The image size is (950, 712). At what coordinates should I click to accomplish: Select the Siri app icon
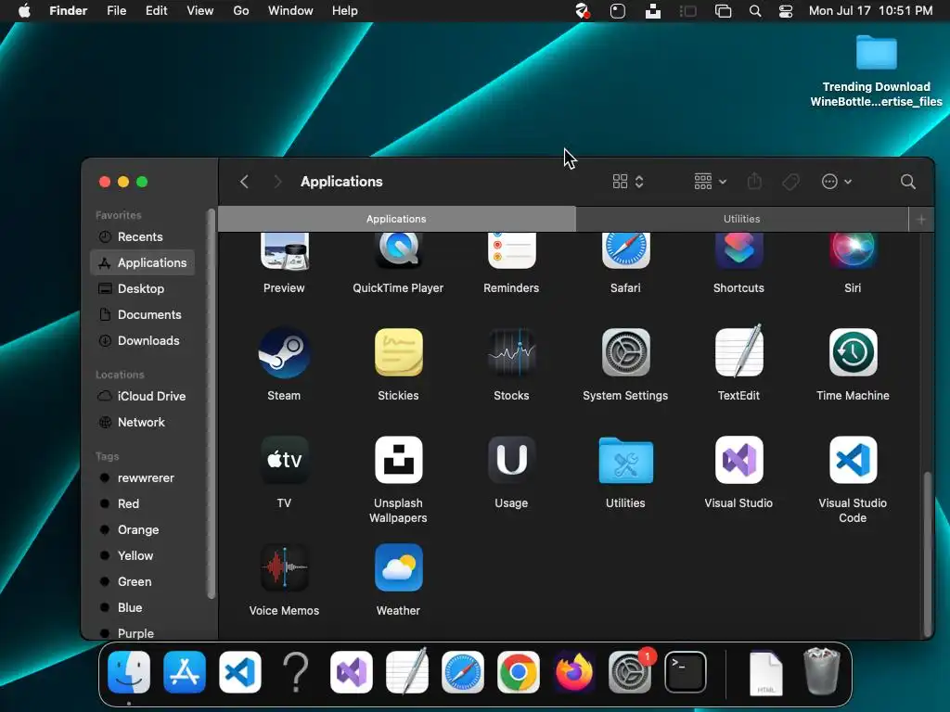(x=853, y=251)
